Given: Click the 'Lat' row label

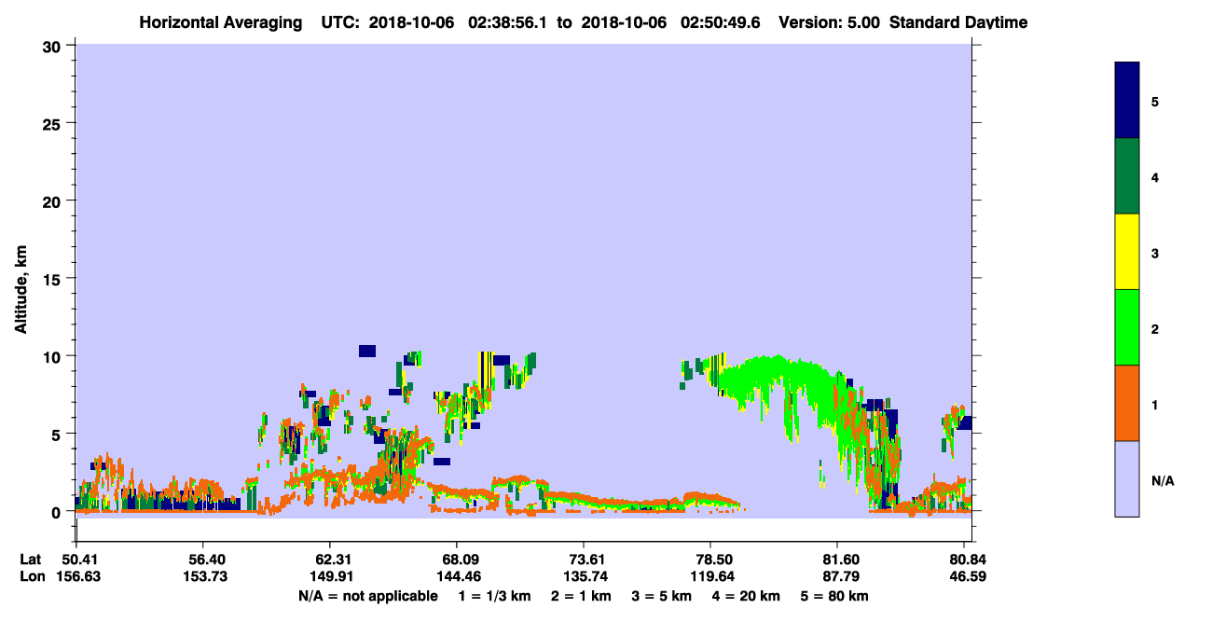Looking at the screenshot, I should tap(31, 560).
